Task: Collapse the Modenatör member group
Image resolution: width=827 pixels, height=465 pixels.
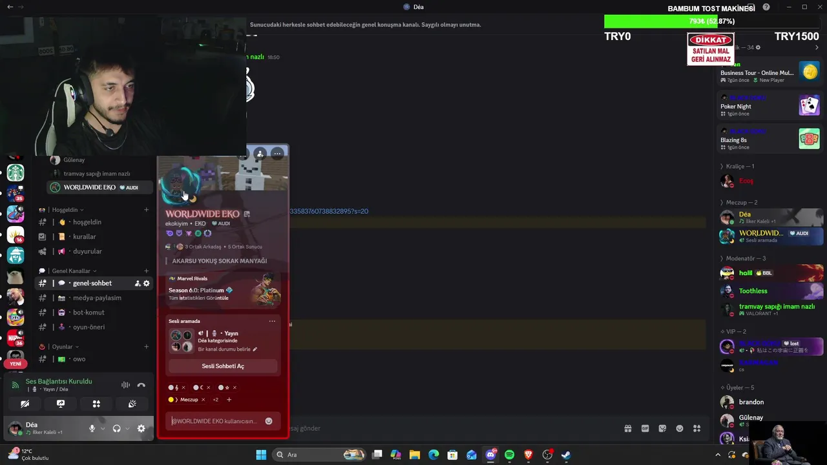Action: tap(742, 258)
